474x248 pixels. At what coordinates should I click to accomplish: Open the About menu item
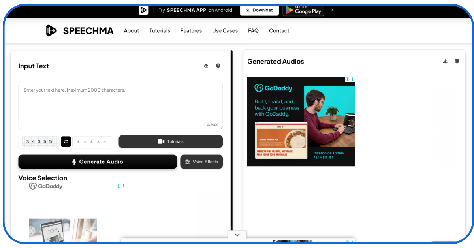tap(132, 30)
